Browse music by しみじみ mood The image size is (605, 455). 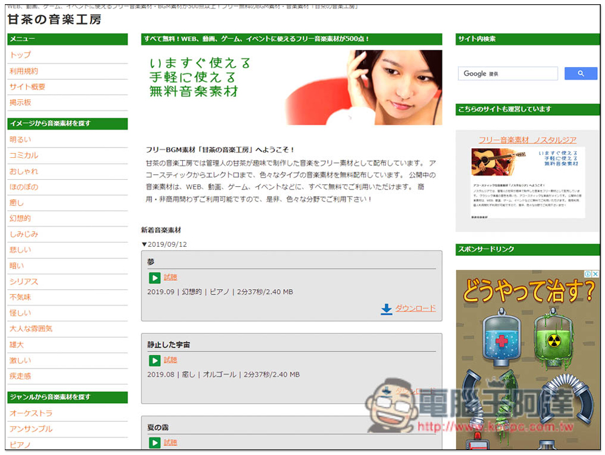[x=24, y=234]
